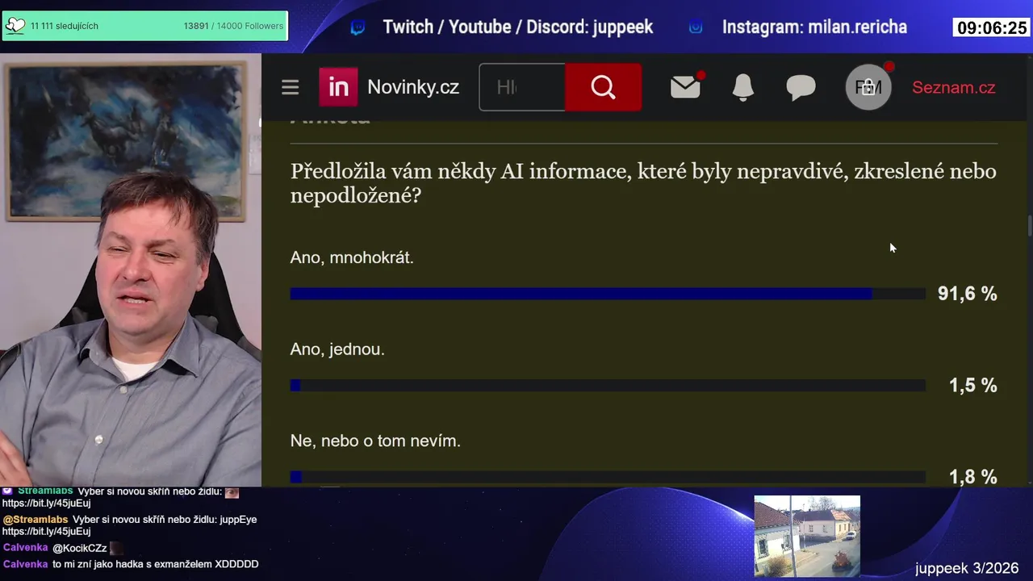The image size is (1033, 581).
Task: Go to the Seznam.cz link
Action: pyautogui.click(x=953, y=87)
